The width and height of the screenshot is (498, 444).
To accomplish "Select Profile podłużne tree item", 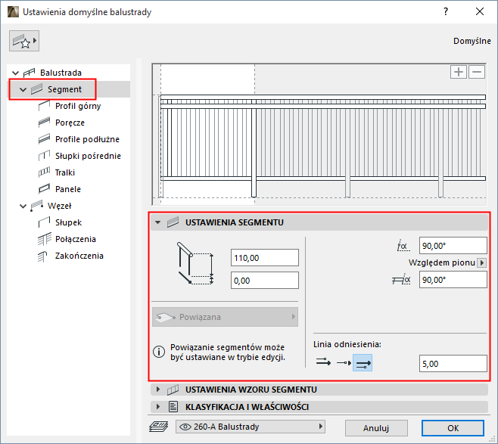I will tap(87, 139).
